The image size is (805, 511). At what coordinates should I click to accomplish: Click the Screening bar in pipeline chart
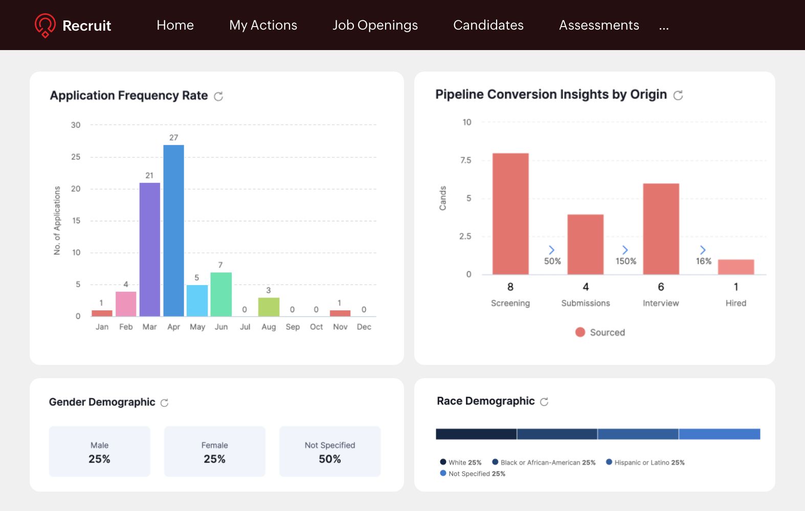510,214
